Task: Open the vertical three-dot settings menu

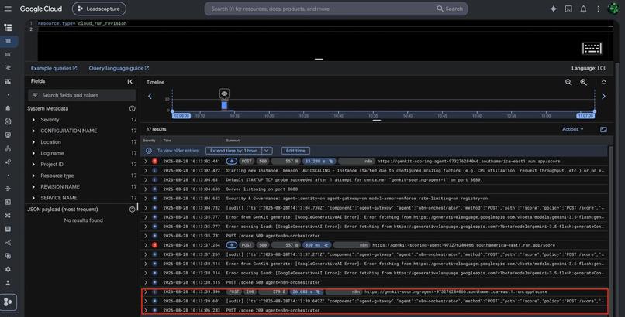Action: pos(598,9)
